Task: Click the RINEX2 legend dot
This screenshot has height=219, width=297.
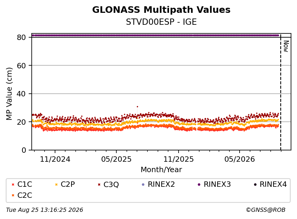Action: pyautogui.click(x=143, y=184)
